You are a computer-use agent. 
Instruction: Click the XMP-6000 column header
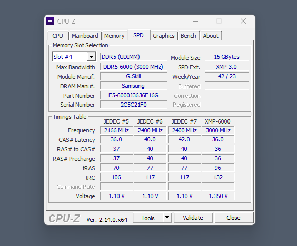pyautogui.click(x=217, y=121)
